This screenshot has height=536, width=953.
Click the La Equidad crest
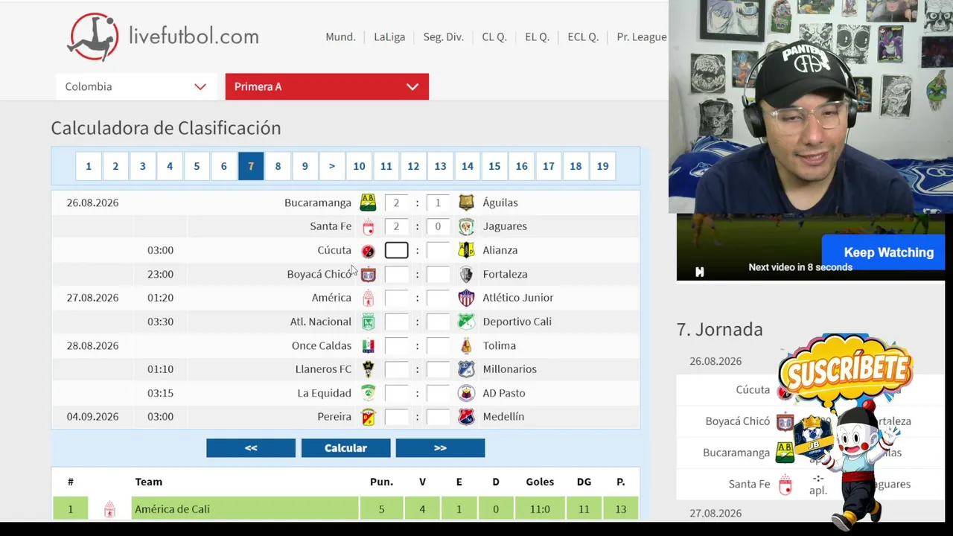[x=368, y=393]
